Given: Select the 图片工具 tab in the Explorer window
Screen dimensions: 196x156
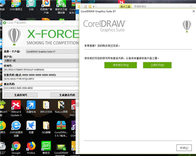Looking at the screenshot, I should click(125, 7).
